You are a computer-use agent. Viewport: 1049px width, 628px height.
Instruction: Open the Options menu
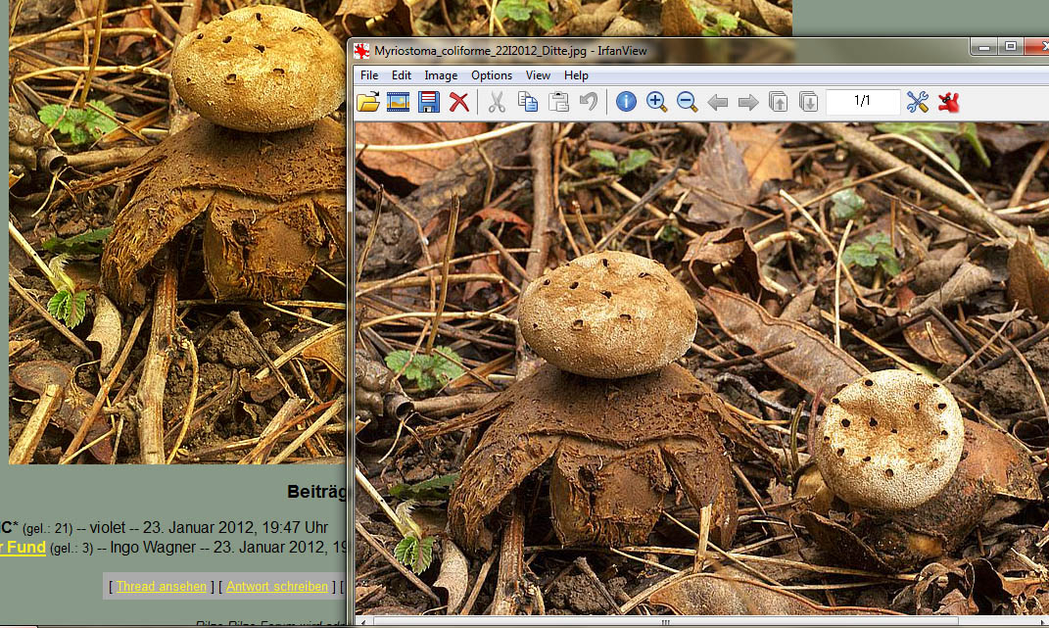(492, 75)
